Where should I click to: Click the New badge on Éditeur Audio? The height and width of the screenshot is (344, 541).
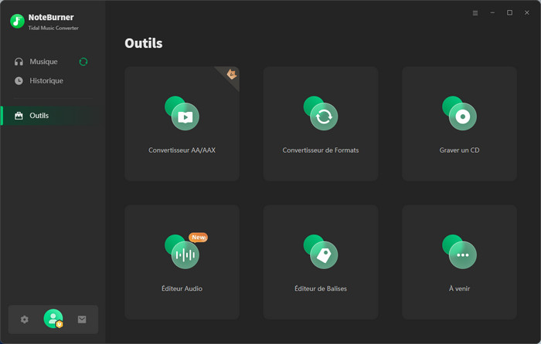point(199,238)
